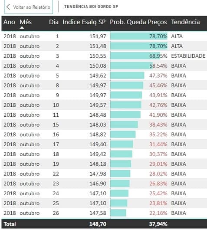
Task: Click index value 146,90 for day 23
Action: [98, 184]
